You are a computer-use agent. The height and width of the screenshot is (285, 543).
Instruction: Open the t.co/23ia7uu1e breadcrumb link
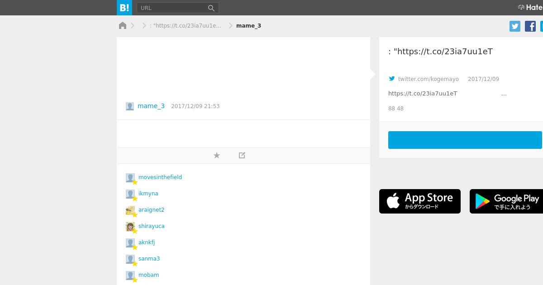pyautogui.click(x=186, y=26)
